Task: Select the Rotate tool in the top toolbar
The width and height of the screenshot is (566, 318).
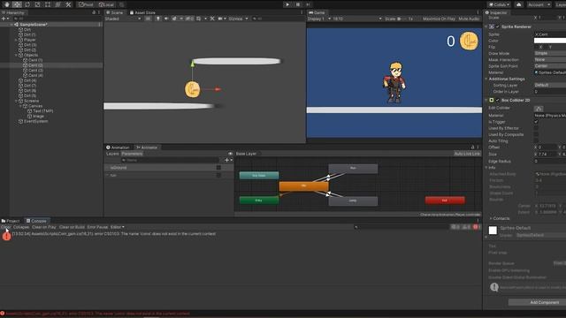Action: click(x=27, y=4)
